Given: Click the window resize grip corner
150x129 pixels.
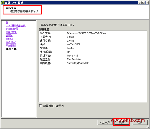Looking at the screenshot, I should pos(148,127).
